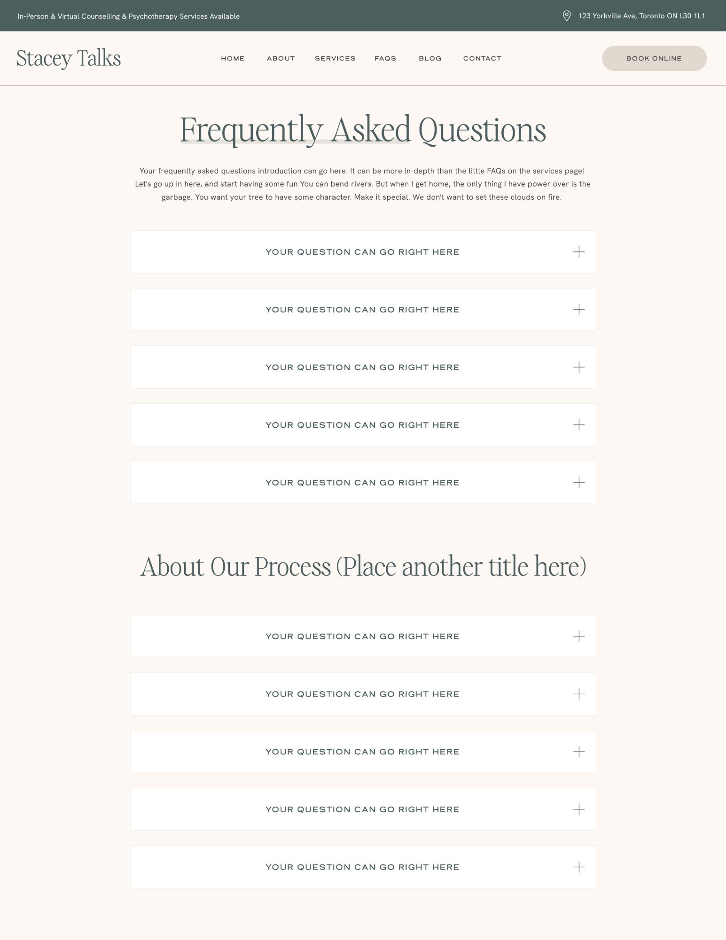Expand fifth FAQ question using plus icon
Image resolution: width=726 pixels, height=940 pixels.
578,483
